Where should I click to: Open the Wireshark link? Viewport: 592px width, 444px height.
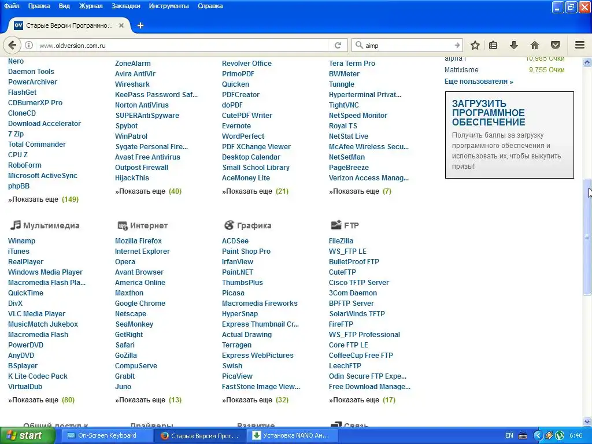(x=132, y=84)
